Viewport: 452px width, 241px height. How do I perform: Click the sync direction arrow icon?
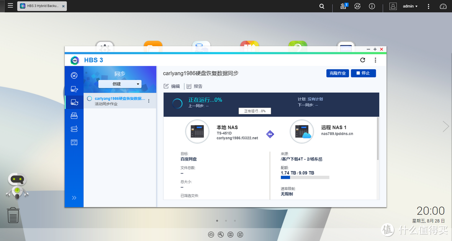pos(270,134)
